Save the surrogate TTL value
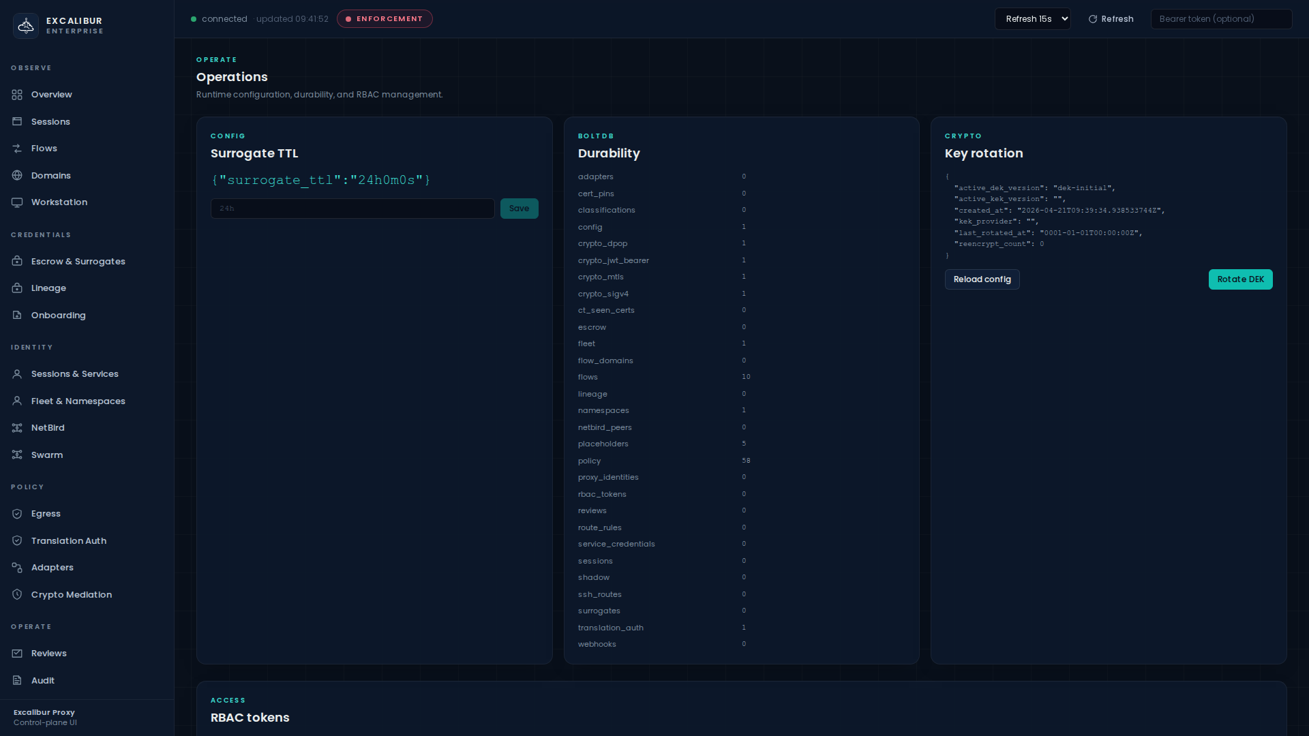The height and width of the screenshot is (736, 1309). coord(519,209)
